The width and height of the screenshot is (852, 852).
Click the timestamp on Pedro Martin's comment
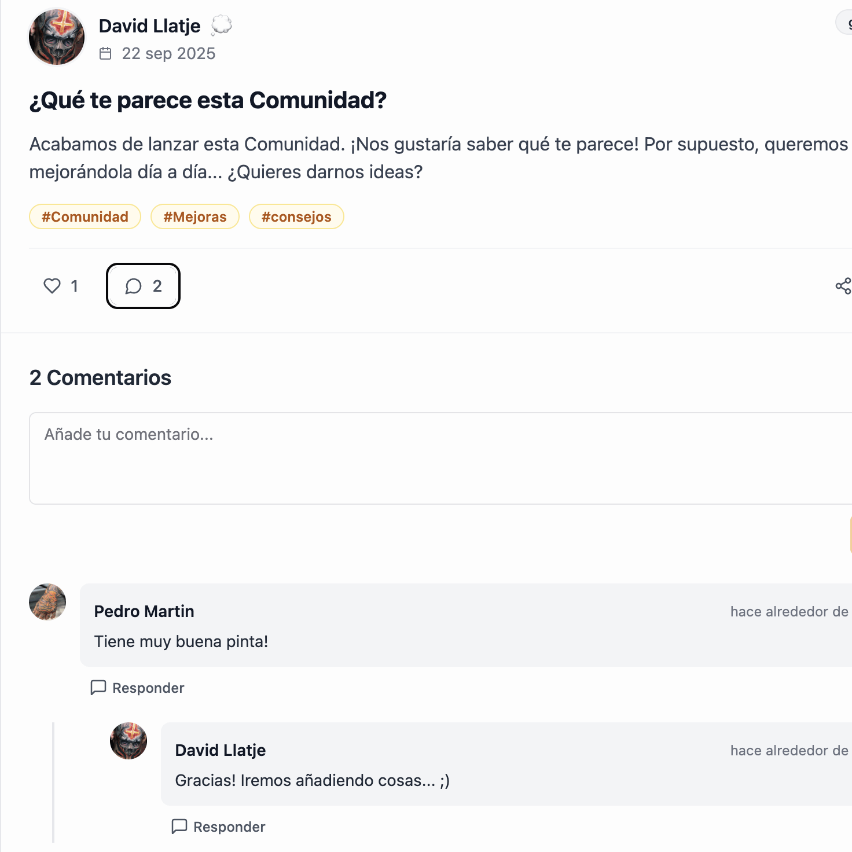point(789,612)
